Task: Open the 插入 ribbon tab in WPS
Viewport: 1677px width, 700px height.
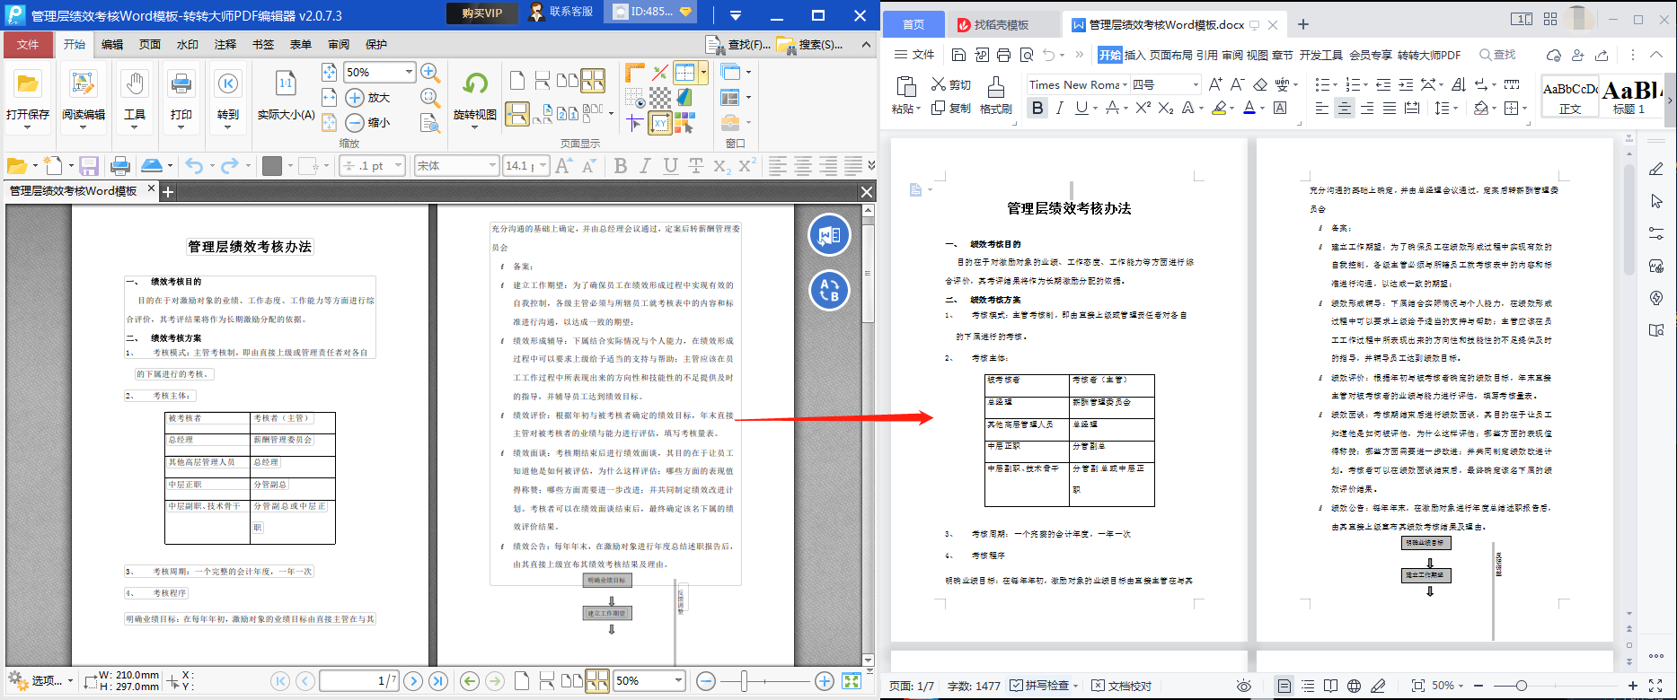Action: (x=1135, y=55)
